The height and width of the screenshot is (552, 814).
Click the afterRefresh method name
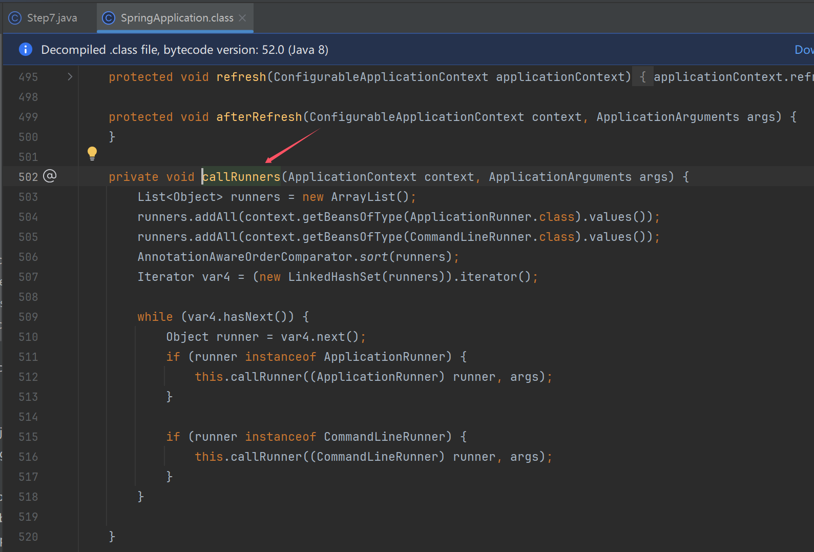click(x=259, y=117)
